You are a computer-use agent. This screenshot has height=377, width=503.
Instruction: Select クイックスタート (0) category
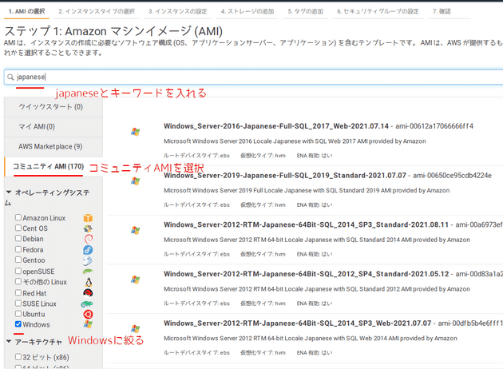[53, 107]
